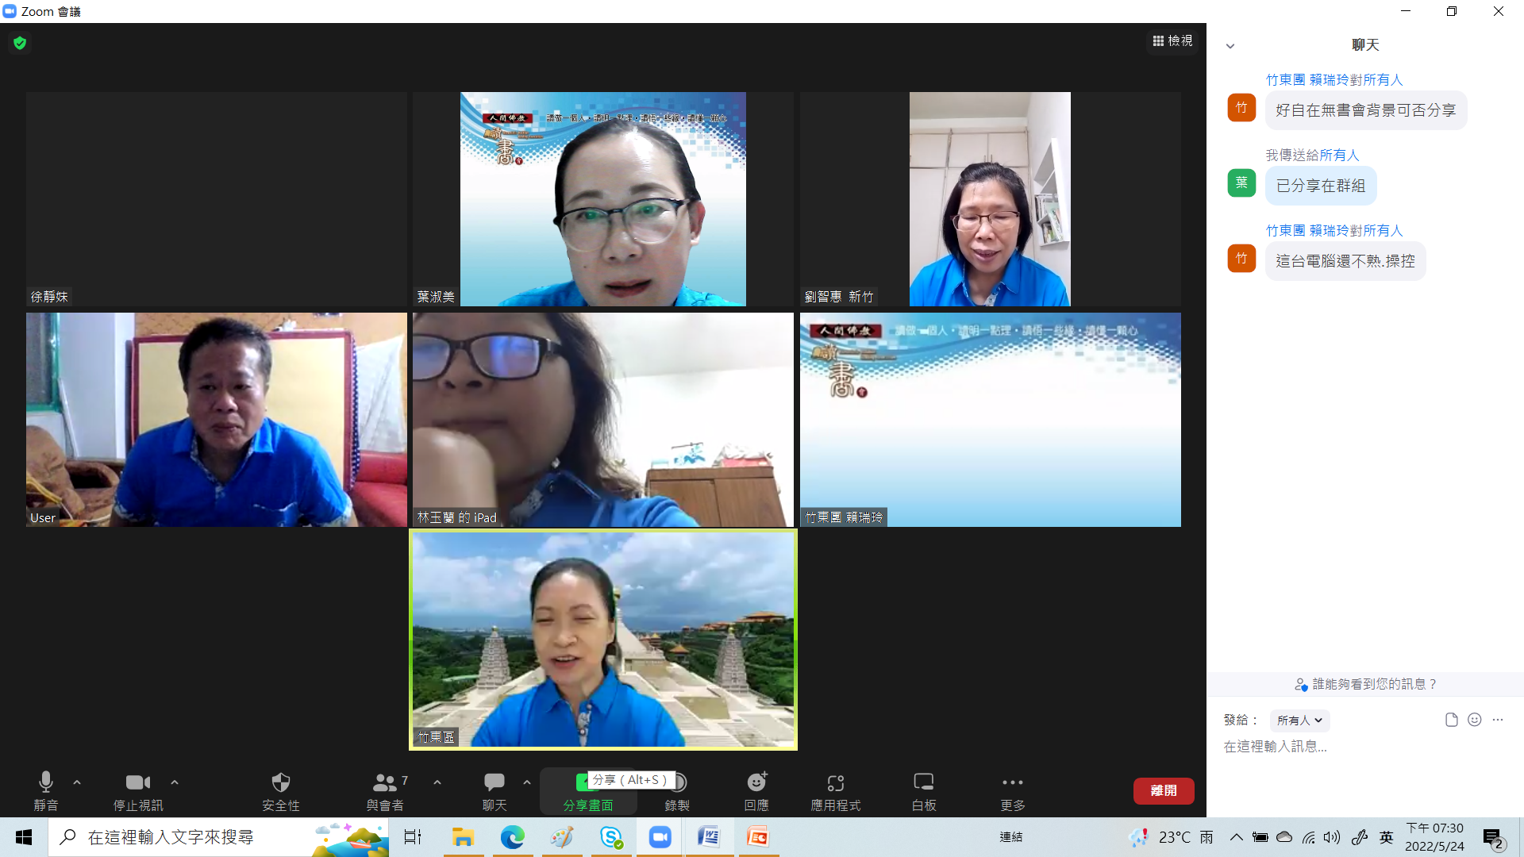The height and width of the screenshot is (857, 1524).
Task: Click the emoji icon in chat
Action: pyautogui.click(x=1474, y=720)
